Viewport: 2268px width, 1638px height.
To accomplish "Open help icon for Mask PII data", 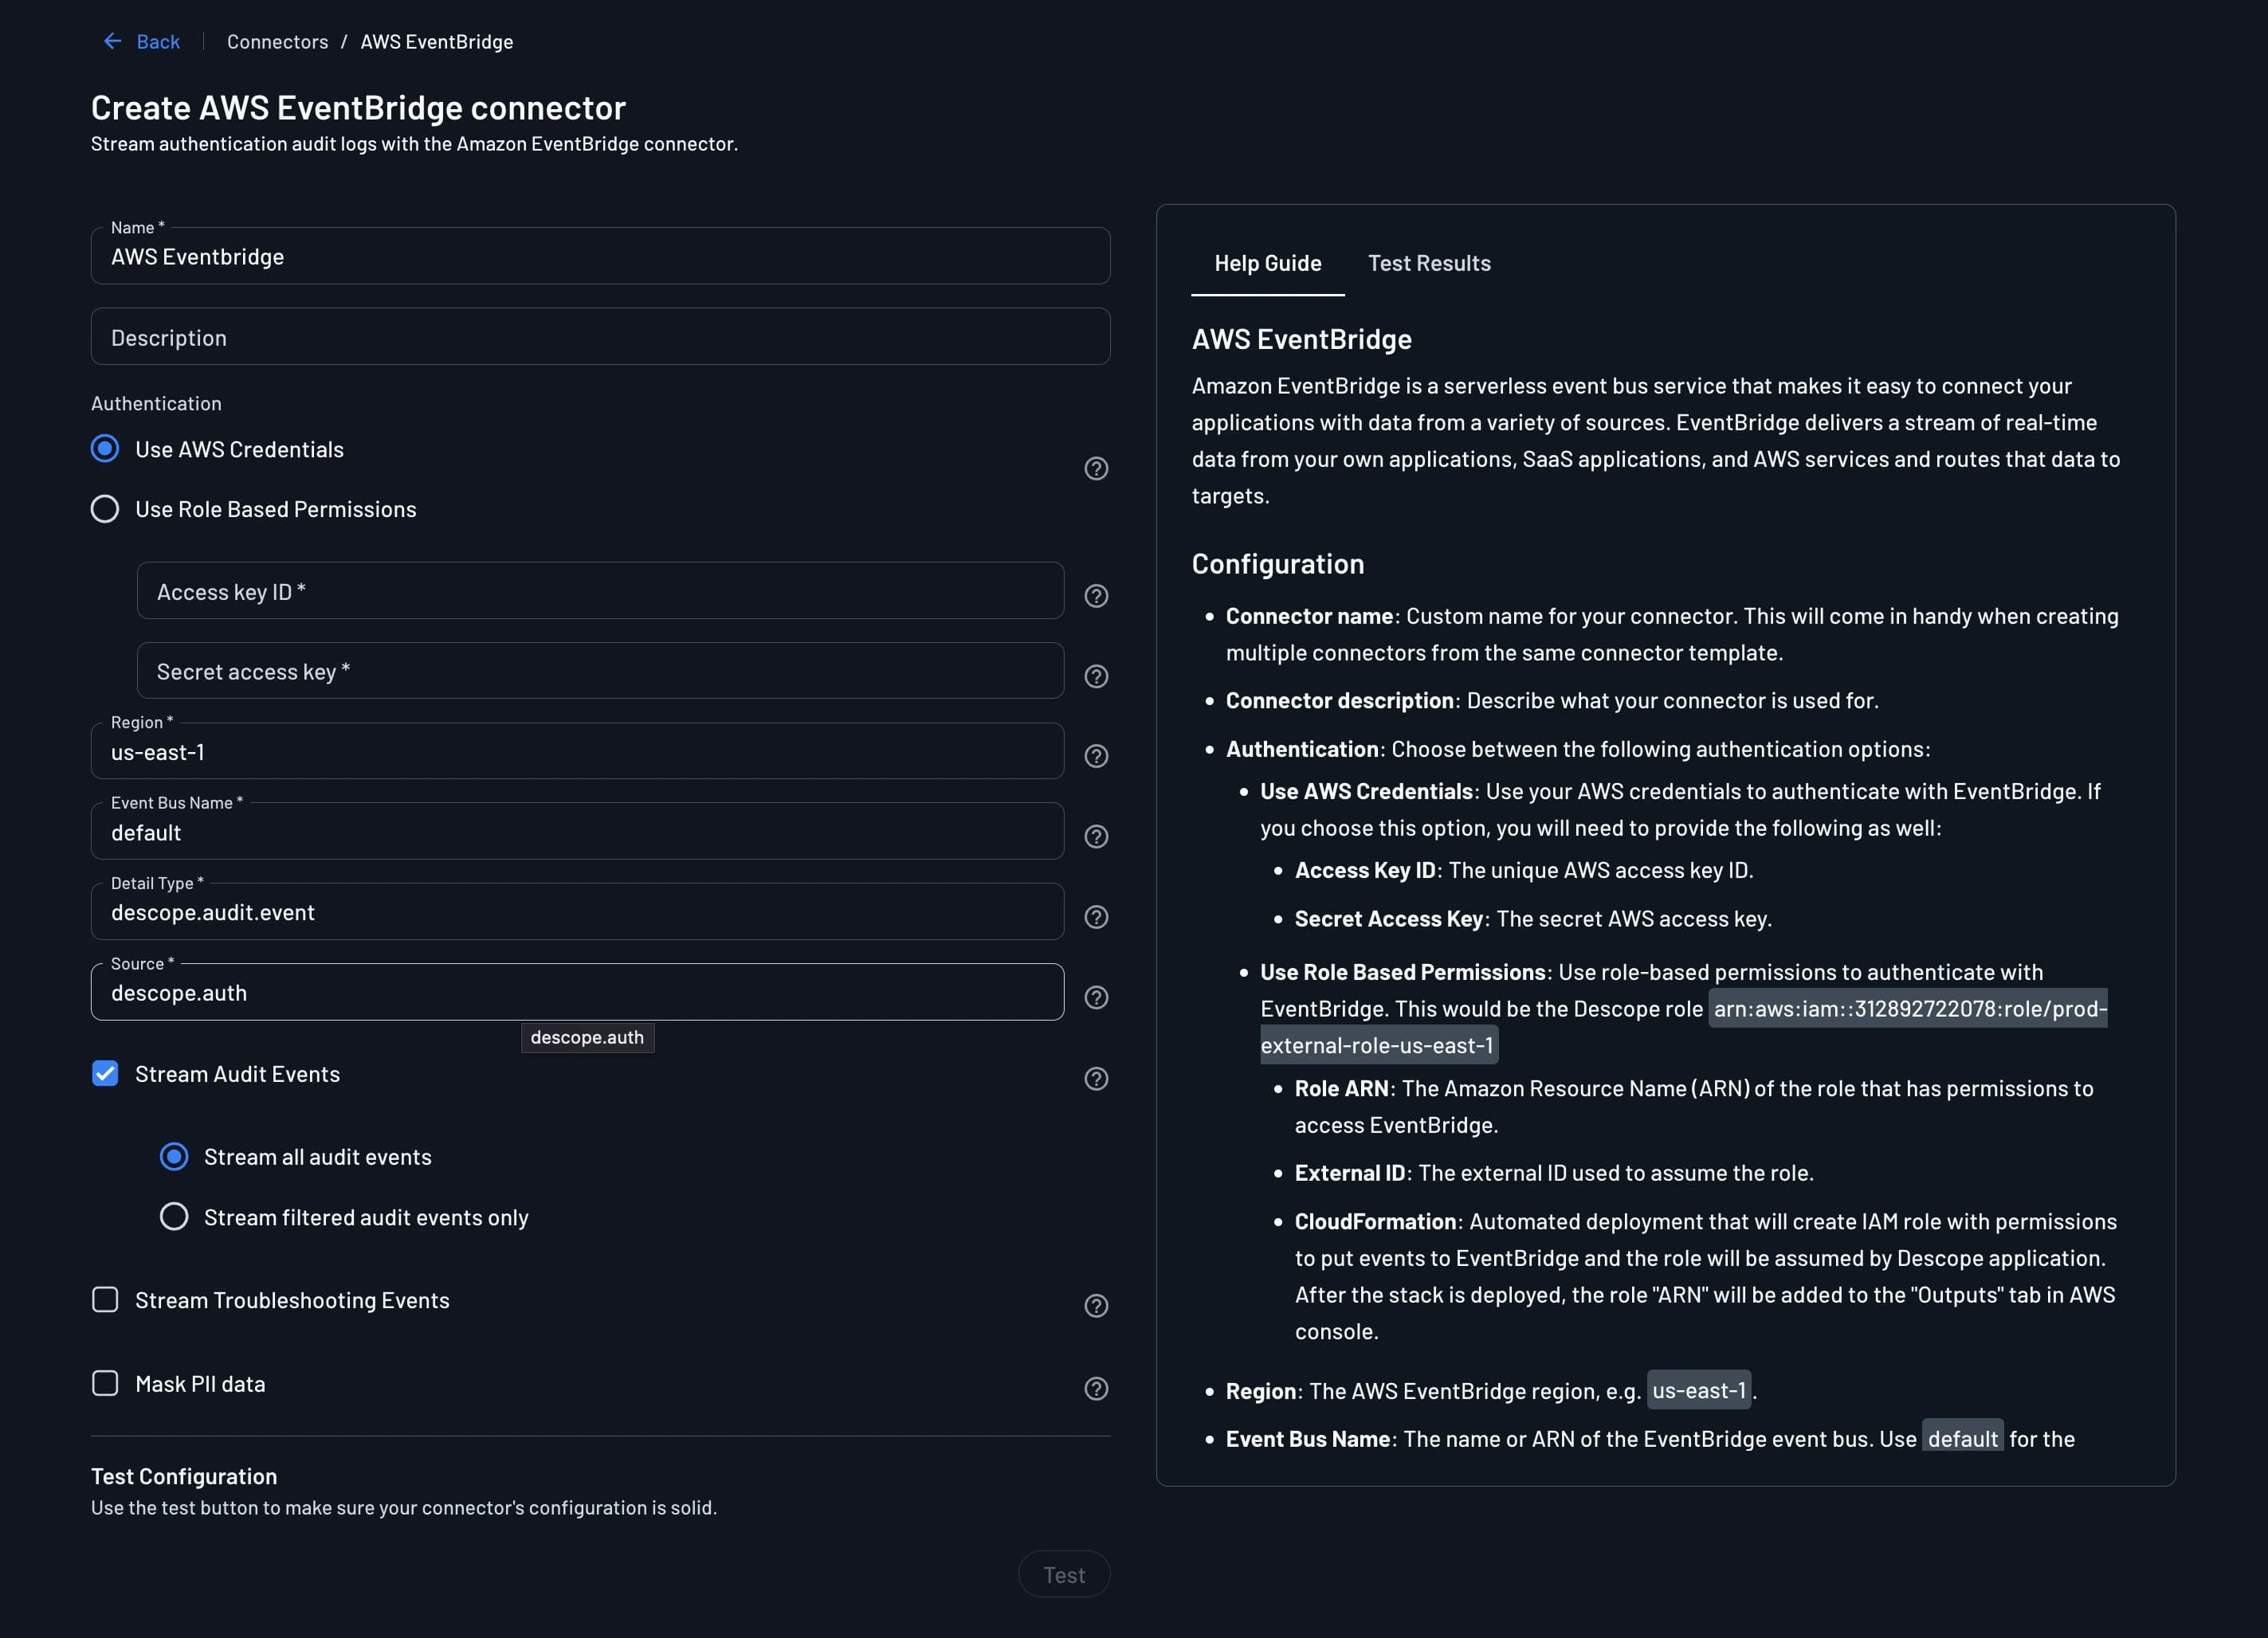I will (x=1096, y=1388).
